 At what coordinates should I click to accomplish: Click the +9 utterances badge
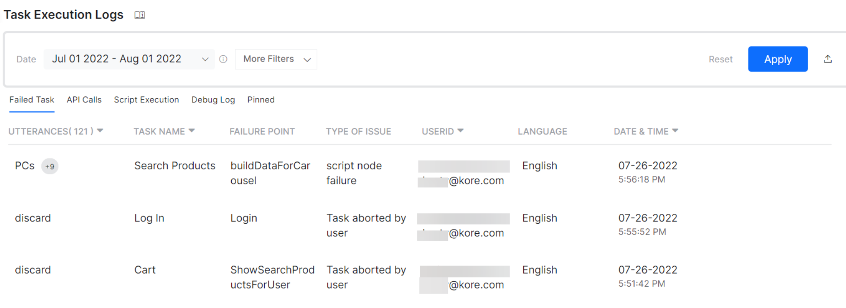click(49, 167)
